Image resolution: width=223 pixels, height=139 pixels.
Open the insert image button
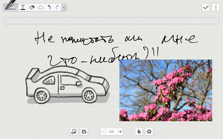(74, 132)
